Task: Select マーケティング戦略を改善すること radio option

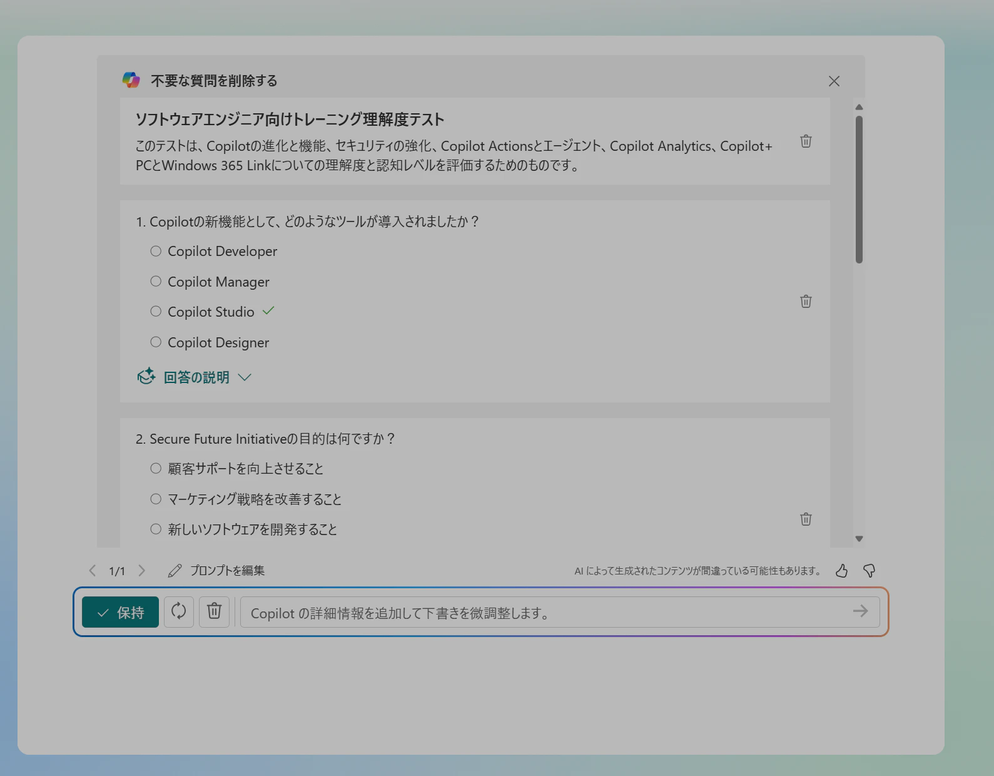Action: point(156,499)
